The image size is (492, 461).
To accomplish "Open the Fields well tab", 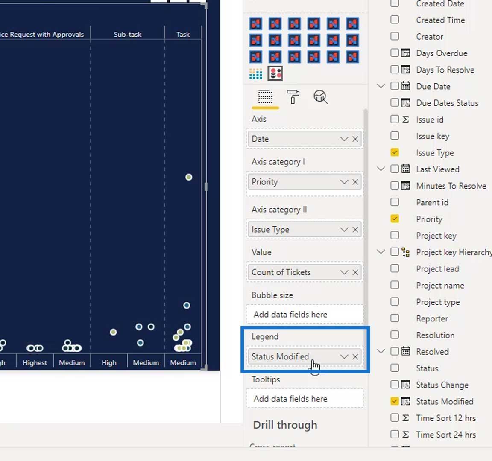I will [265, 97].
